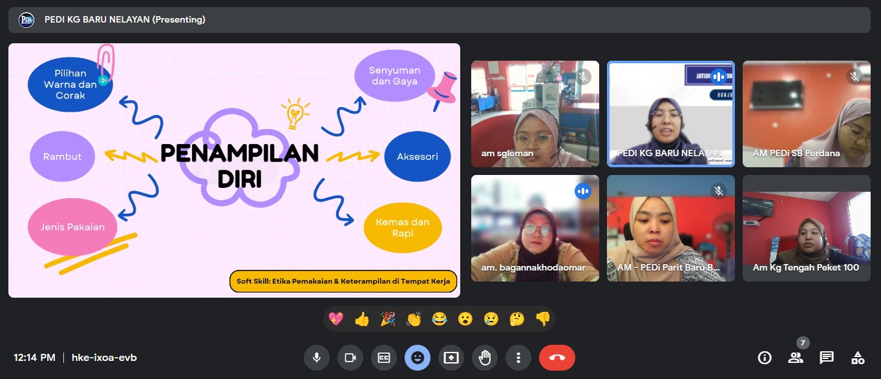Toggle closed captions (CC) button

click(x=384, y=358)
